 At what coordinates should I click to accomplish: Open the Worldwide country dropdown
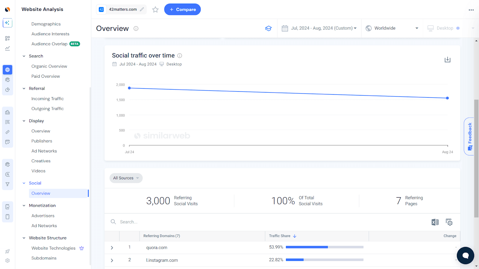392,28
